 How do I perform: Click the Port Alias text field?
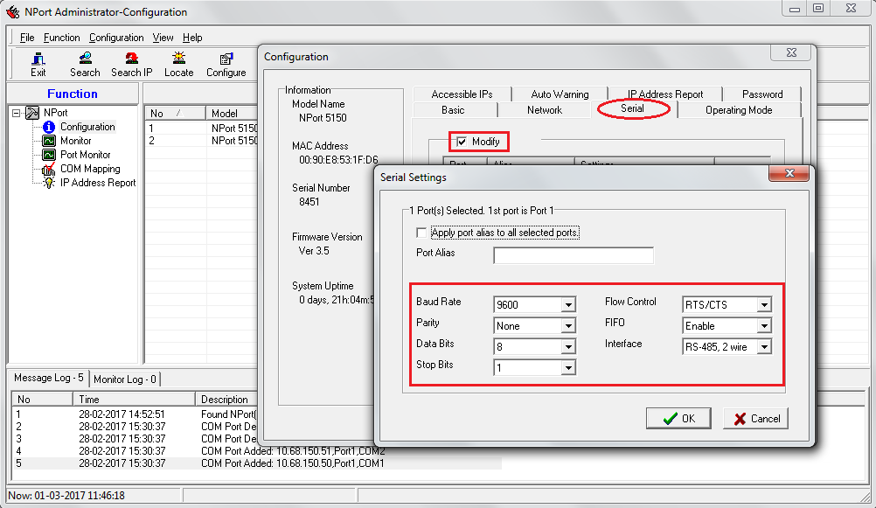click(x=574, y=255)
